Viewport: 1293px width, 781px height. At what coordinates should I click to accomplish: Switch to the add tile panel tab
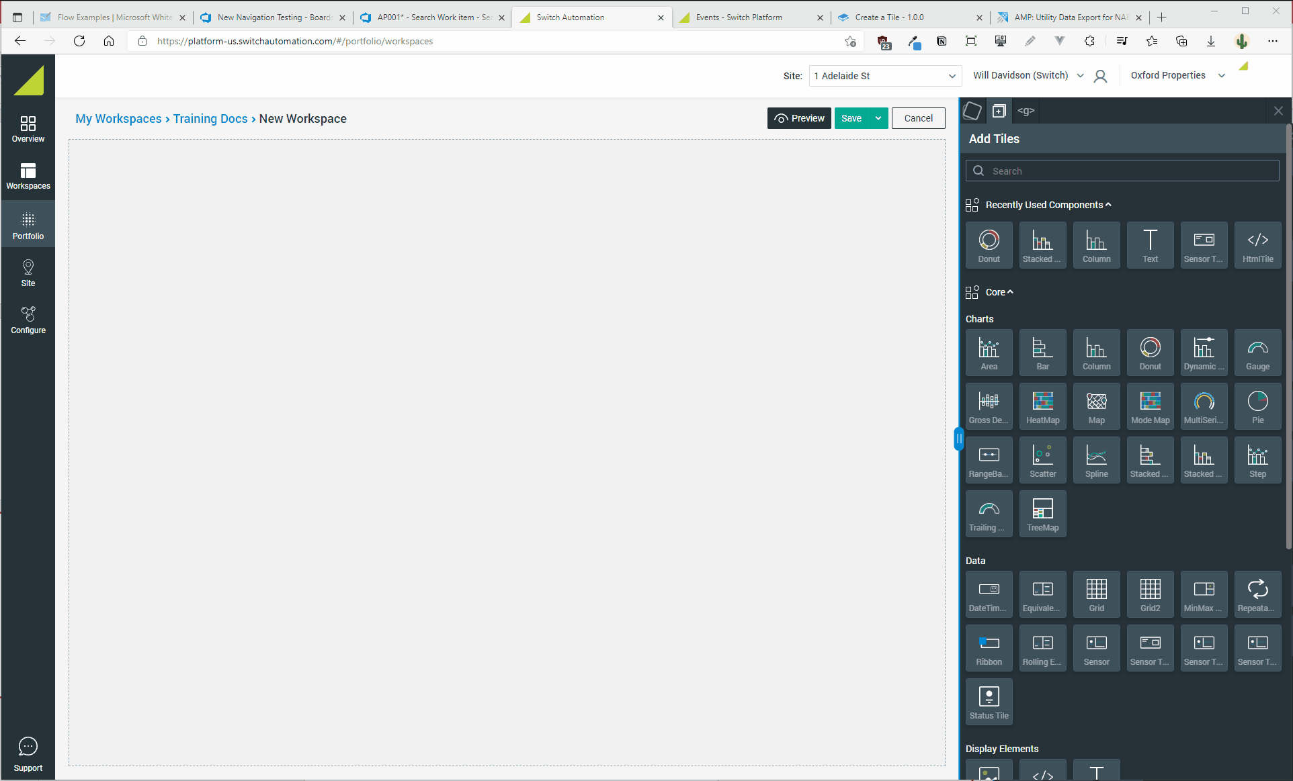pyautogui.click(x=999, y=111)
